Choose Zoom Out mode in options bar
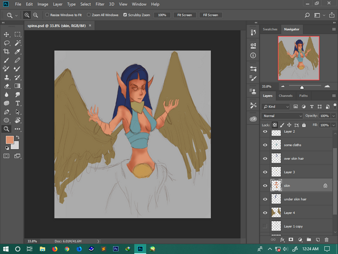Image resolution: width=338 pixels, height=254 pixels. pos(35,15)
